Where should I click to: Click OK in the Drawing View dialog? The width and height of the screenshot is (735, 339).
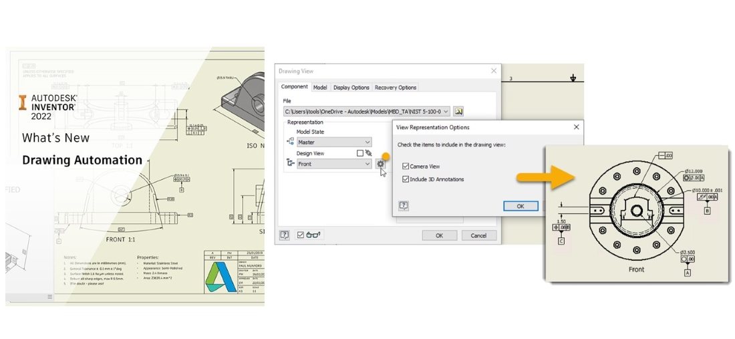click(x=439, y=235)
